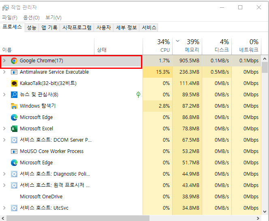Expand the 뉴스 및 관심사(8) group
Screen dimensions: 269x221
click(x=4, y=94)
